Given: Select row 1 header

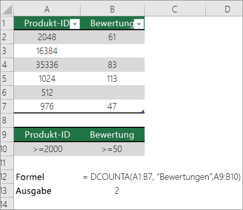Looking at the screenshot, I should point(7,23).
